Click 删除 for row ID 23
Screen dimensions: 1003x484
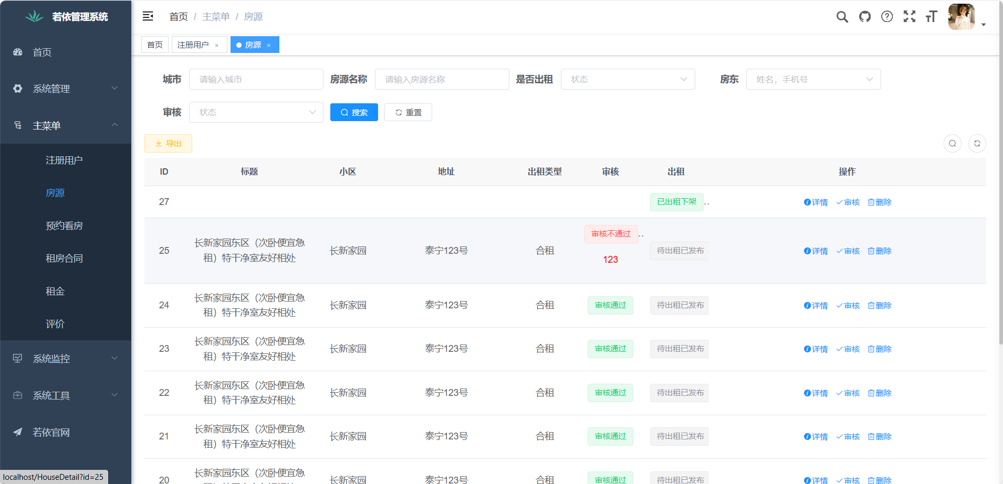point(880,349)
